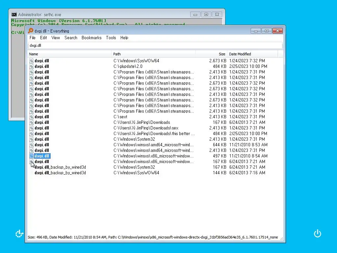Click path C:\Users\Xi JinPing\Downloads\sex
The width and height of the screenshot is (337, 253).
pyautogui.click(x=146, y=128)
